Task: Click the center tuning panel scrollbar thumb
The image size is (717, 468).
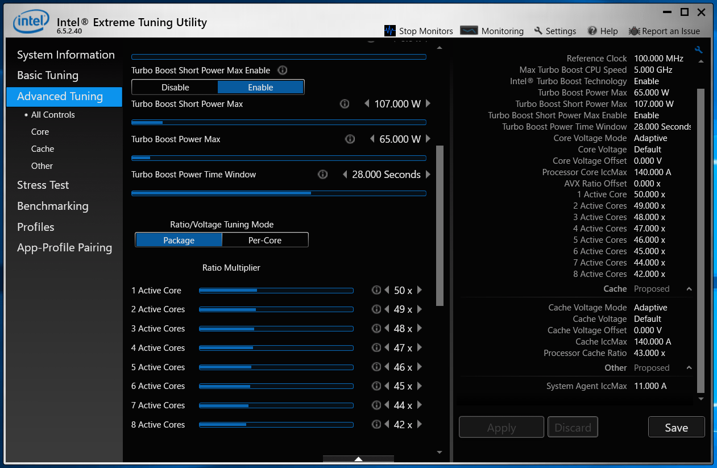Action: pos(440,226)
